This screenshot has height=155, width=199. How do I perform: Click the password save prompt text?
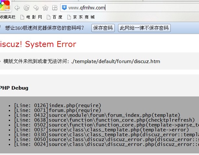coord(45,28)
